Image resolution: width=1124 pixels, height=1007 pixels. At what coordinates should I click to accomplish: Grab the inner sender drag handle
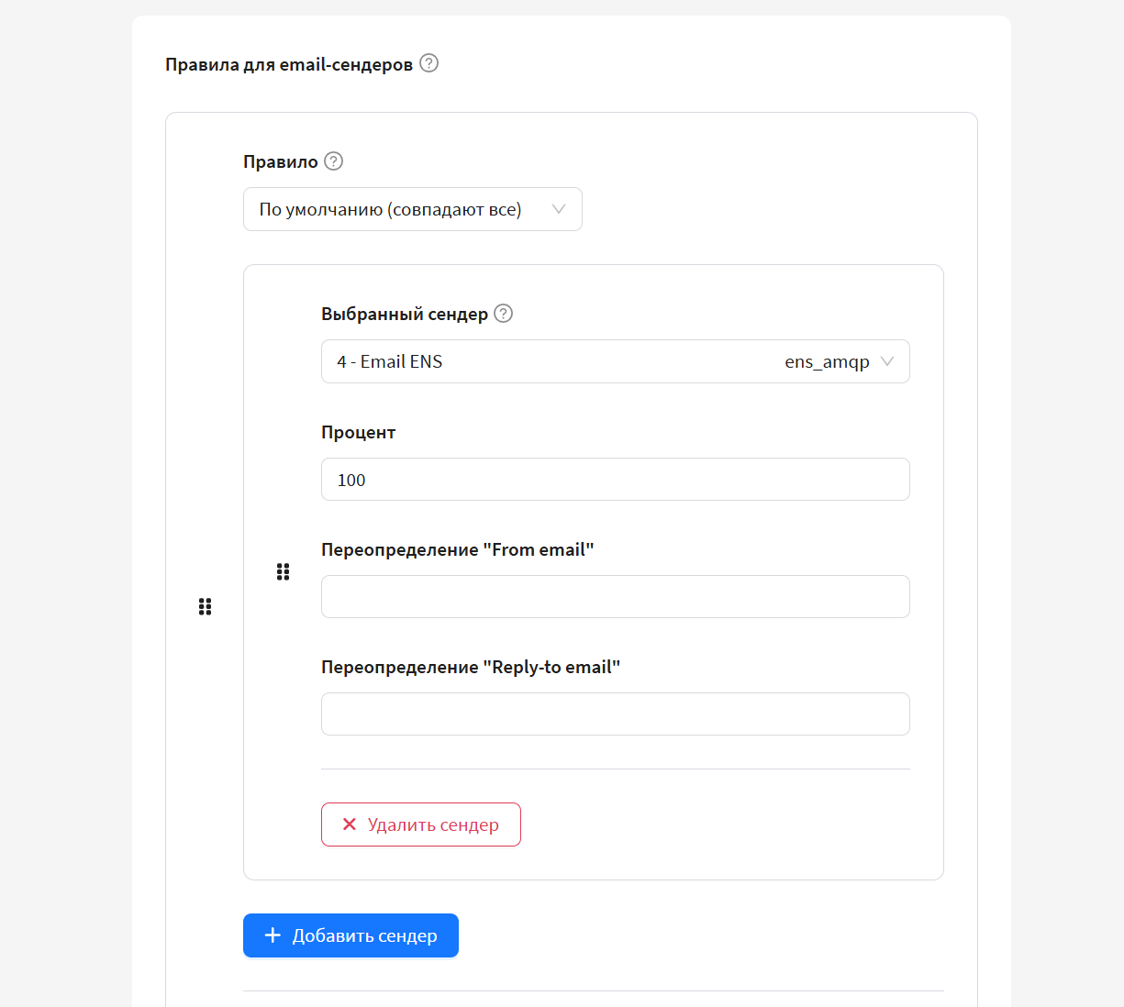click(283, 572)
